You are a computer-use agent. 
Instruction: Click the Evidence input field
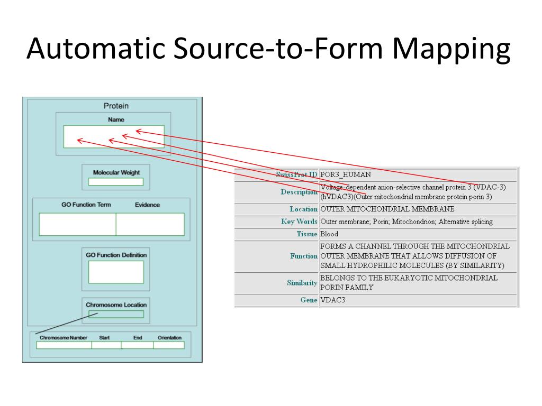(150, 224)
